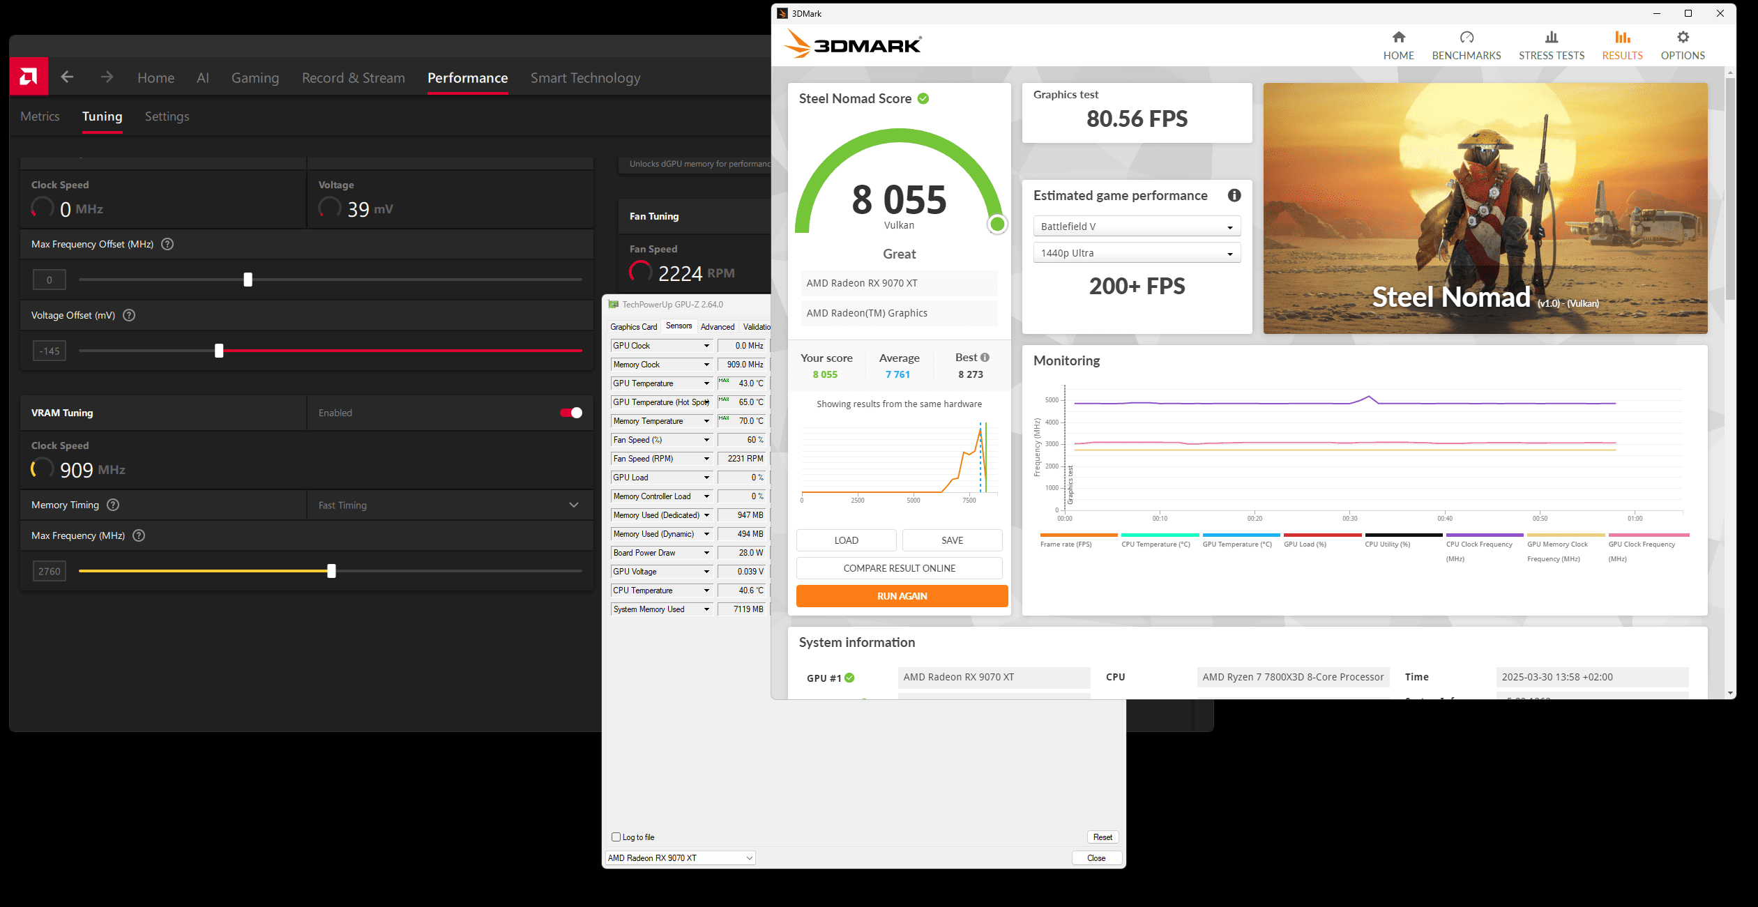This screenshot has height=907, width=1758.
Task: Open the Battlefield V game dropdown
Action: [x=1137, y=227]
